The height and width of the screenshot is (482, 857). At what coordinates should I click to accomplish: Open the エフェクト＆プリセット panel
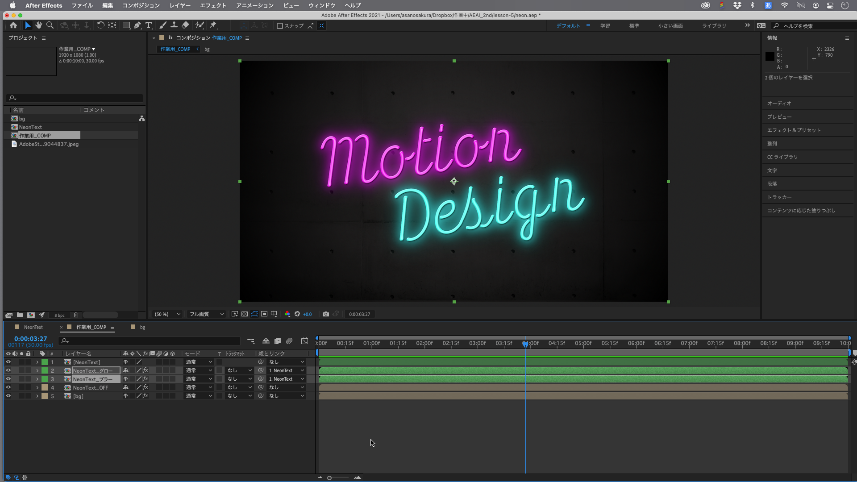(794, 130)
